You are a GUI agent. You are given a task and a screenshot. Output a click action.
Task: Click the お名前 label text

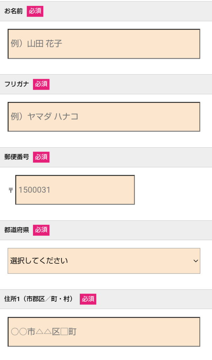tap(13, 11)
